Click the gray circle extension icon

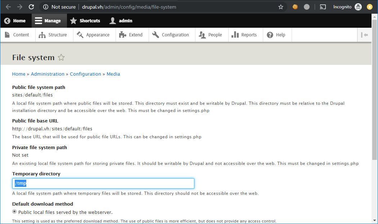[307, 7]
